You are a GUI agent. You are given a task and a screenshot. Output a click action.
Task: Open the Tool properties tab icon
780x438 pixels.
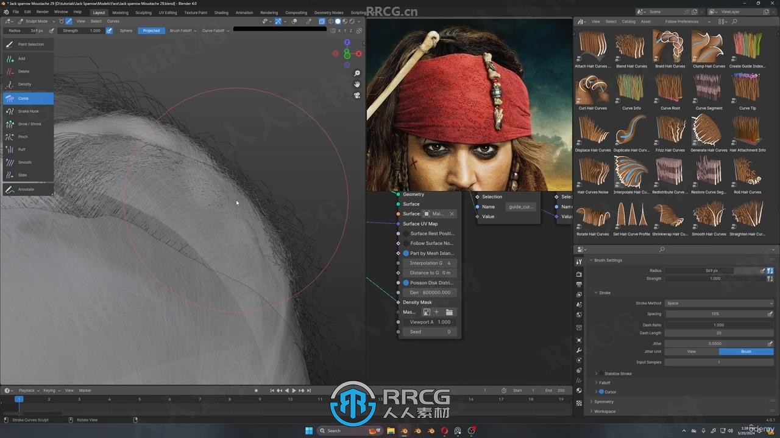(x=579, y=262)
